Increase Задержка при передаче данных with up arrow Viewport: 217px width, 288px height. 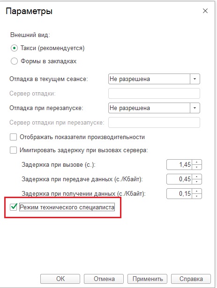[x=197, y=177]
